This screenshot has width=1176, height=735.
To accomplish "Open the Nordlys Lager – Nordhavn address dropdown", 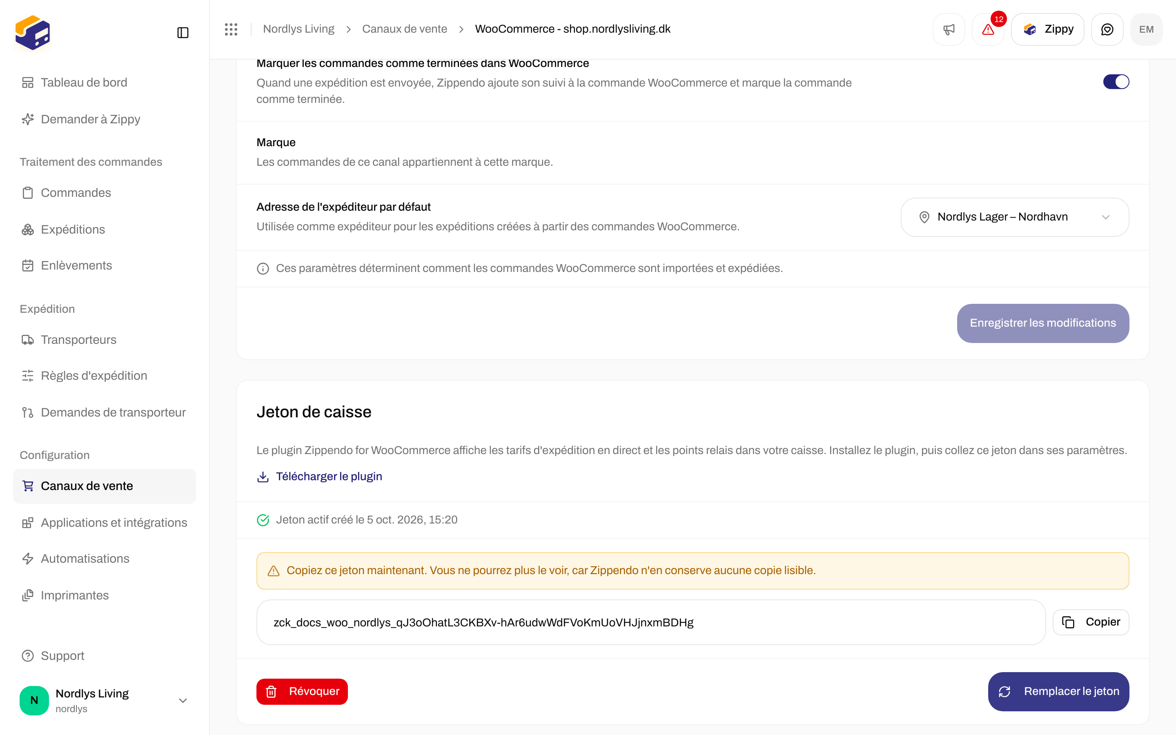I will [x=1015, y=217].
